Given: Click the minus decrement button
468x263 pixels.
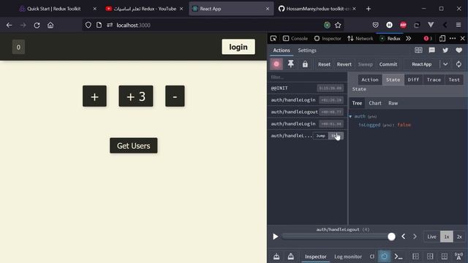Looking at the screenshot, I should pos(175,96).
